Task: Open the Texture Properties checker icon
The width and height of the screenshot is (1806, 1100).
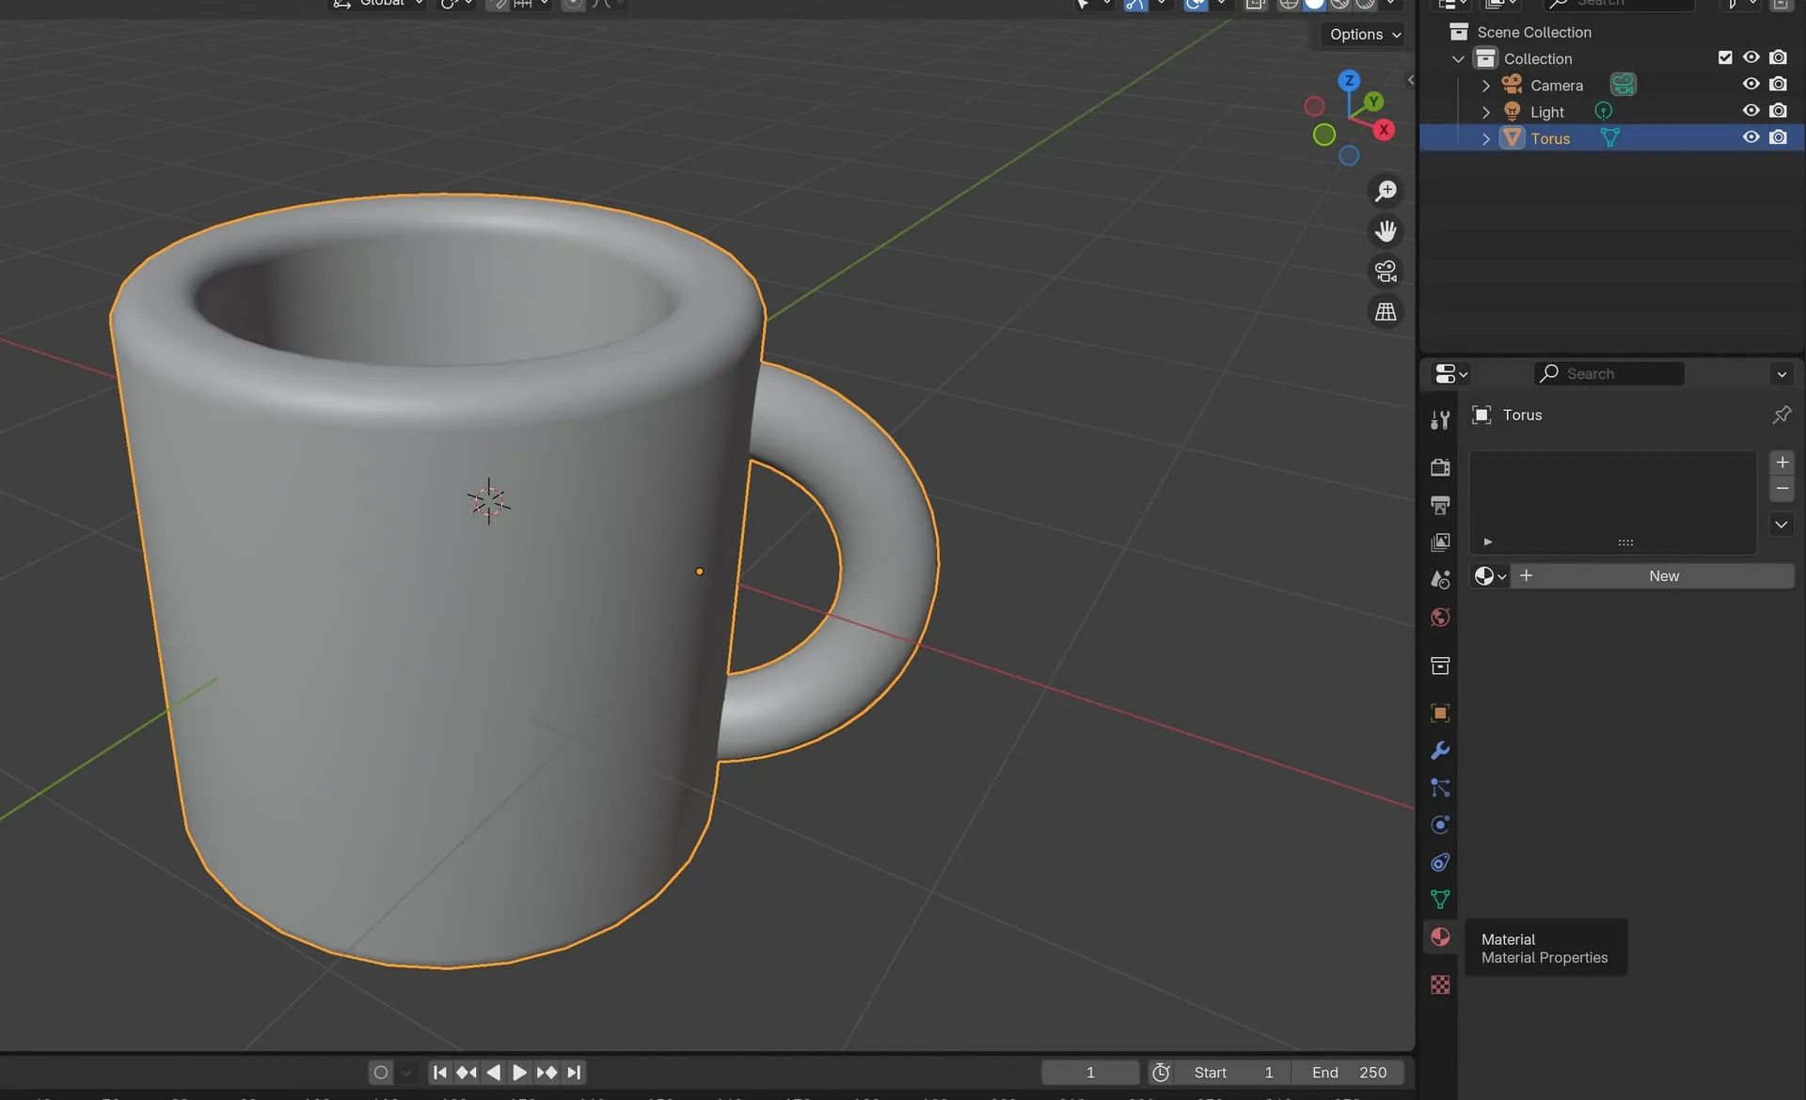Action: 1440,984
